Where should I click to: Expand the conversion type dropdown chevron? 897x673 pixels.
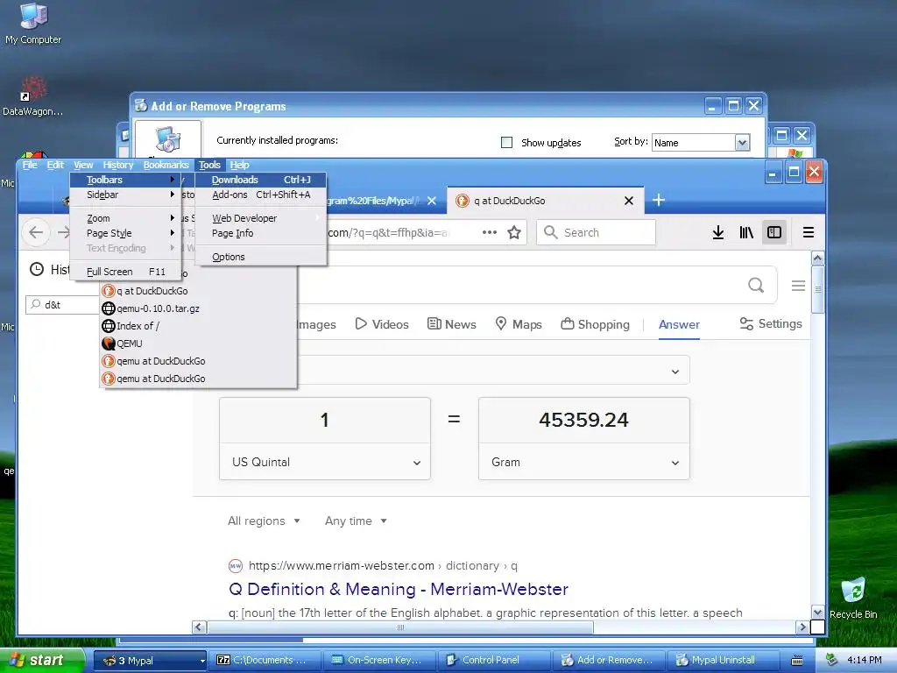click(x=675, y=372)
